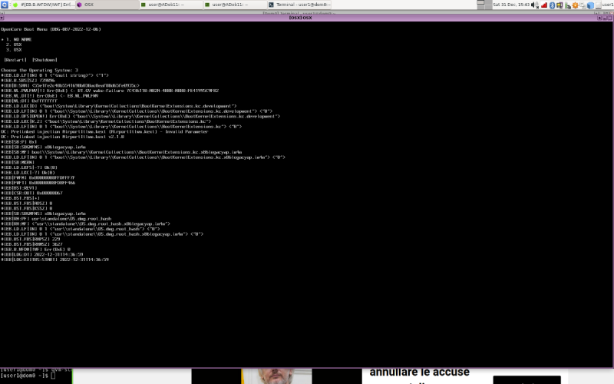
Task: Open the volume speaker tray icon
Action: click(x=534, y=5)
